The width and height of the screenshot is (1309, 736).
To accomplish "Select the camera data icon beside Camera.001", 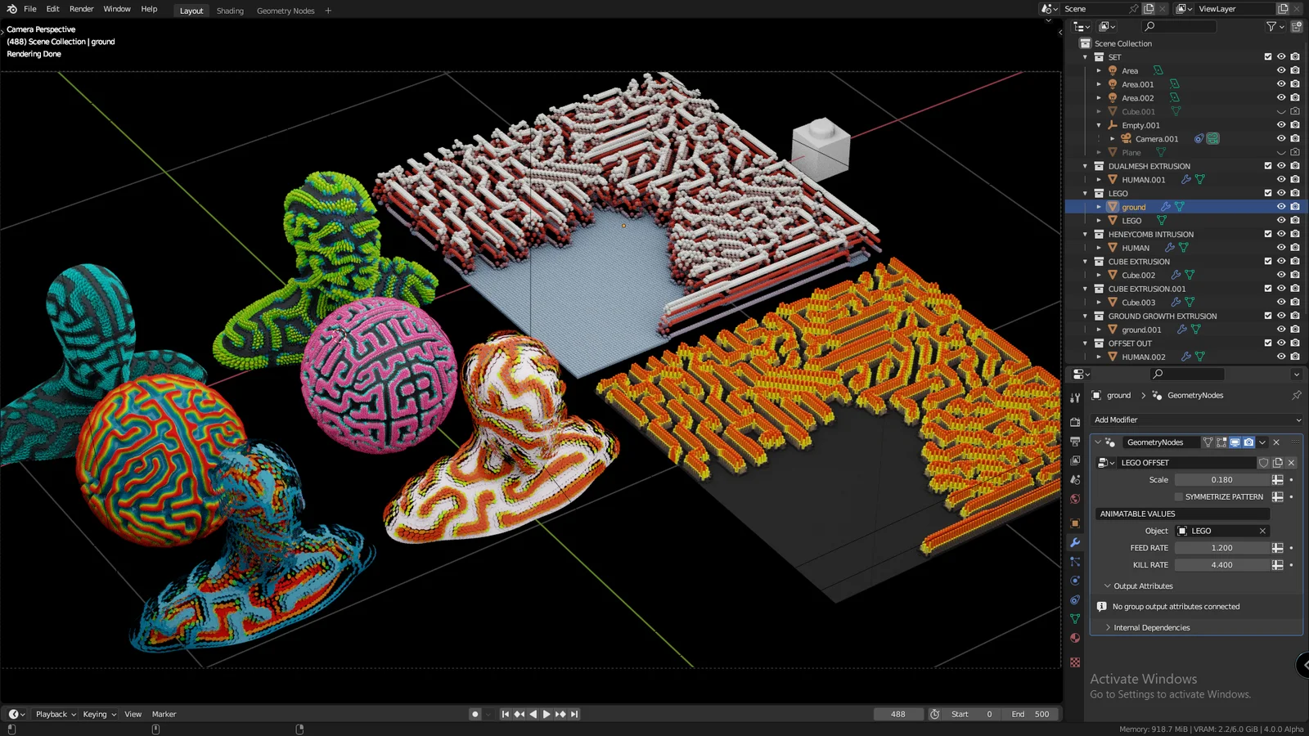I will tap(1212, 138).
